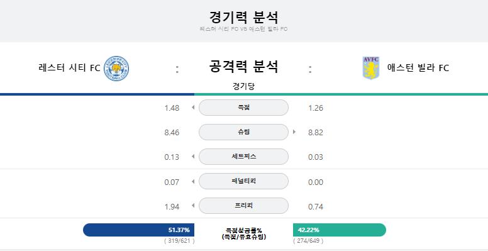Select the 패널티킥 stat pill
This screenshot has height=251, width=488.
tap(243, 181)
